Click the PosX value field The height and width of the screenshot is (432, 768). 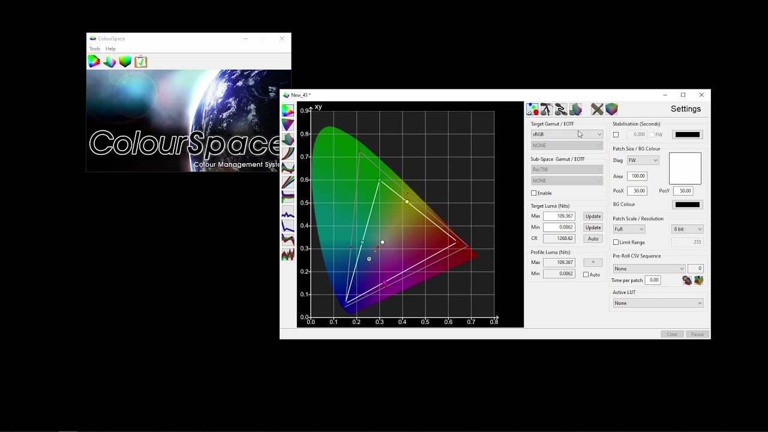[637, 191]
